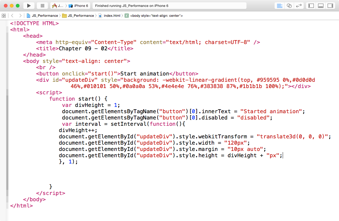Click the index.html file icon in jump bar
The width and height of the screenshot is (339, 221).
(x=100, y=16)
